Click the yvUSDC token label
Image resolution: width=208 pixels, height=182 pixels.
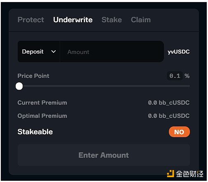179,52
